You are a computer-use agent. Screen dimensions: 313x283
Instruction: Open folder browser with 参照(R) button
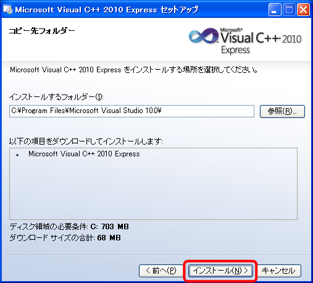[282, 111]
